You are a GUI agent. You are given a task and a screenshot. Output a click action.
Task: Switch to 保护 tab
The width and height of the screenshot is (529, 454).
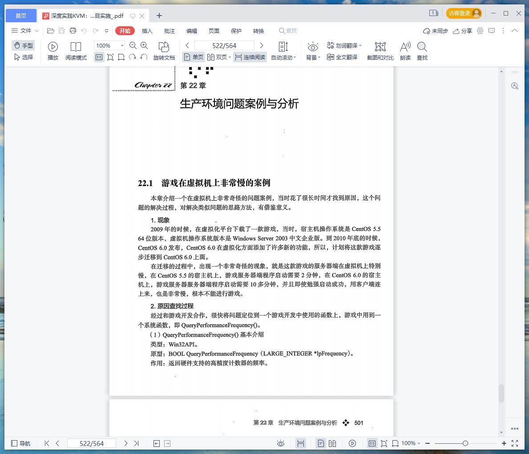coord(236,31)
